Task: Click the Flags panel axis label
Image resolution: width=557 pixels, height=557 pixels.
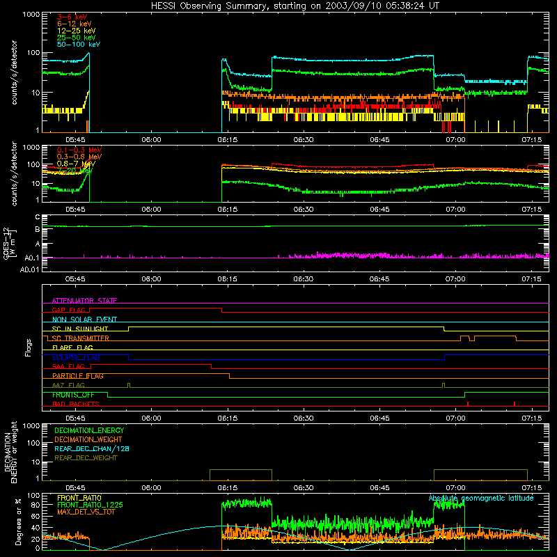Action: pos(28,347)
